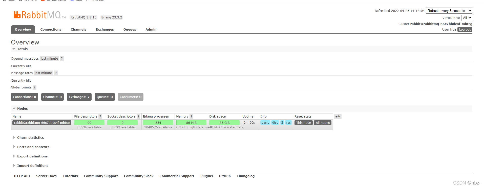The width and height of the screenshot is (484, 187).
Task: Show Memory column help tooltip
Action: 191,116
